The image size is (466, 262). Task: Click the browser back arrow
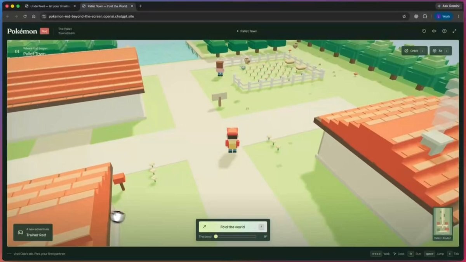point(7,16)
